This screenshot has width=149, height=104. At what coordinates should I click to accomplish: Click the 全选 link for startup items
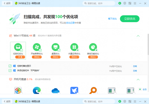[144, 89]
